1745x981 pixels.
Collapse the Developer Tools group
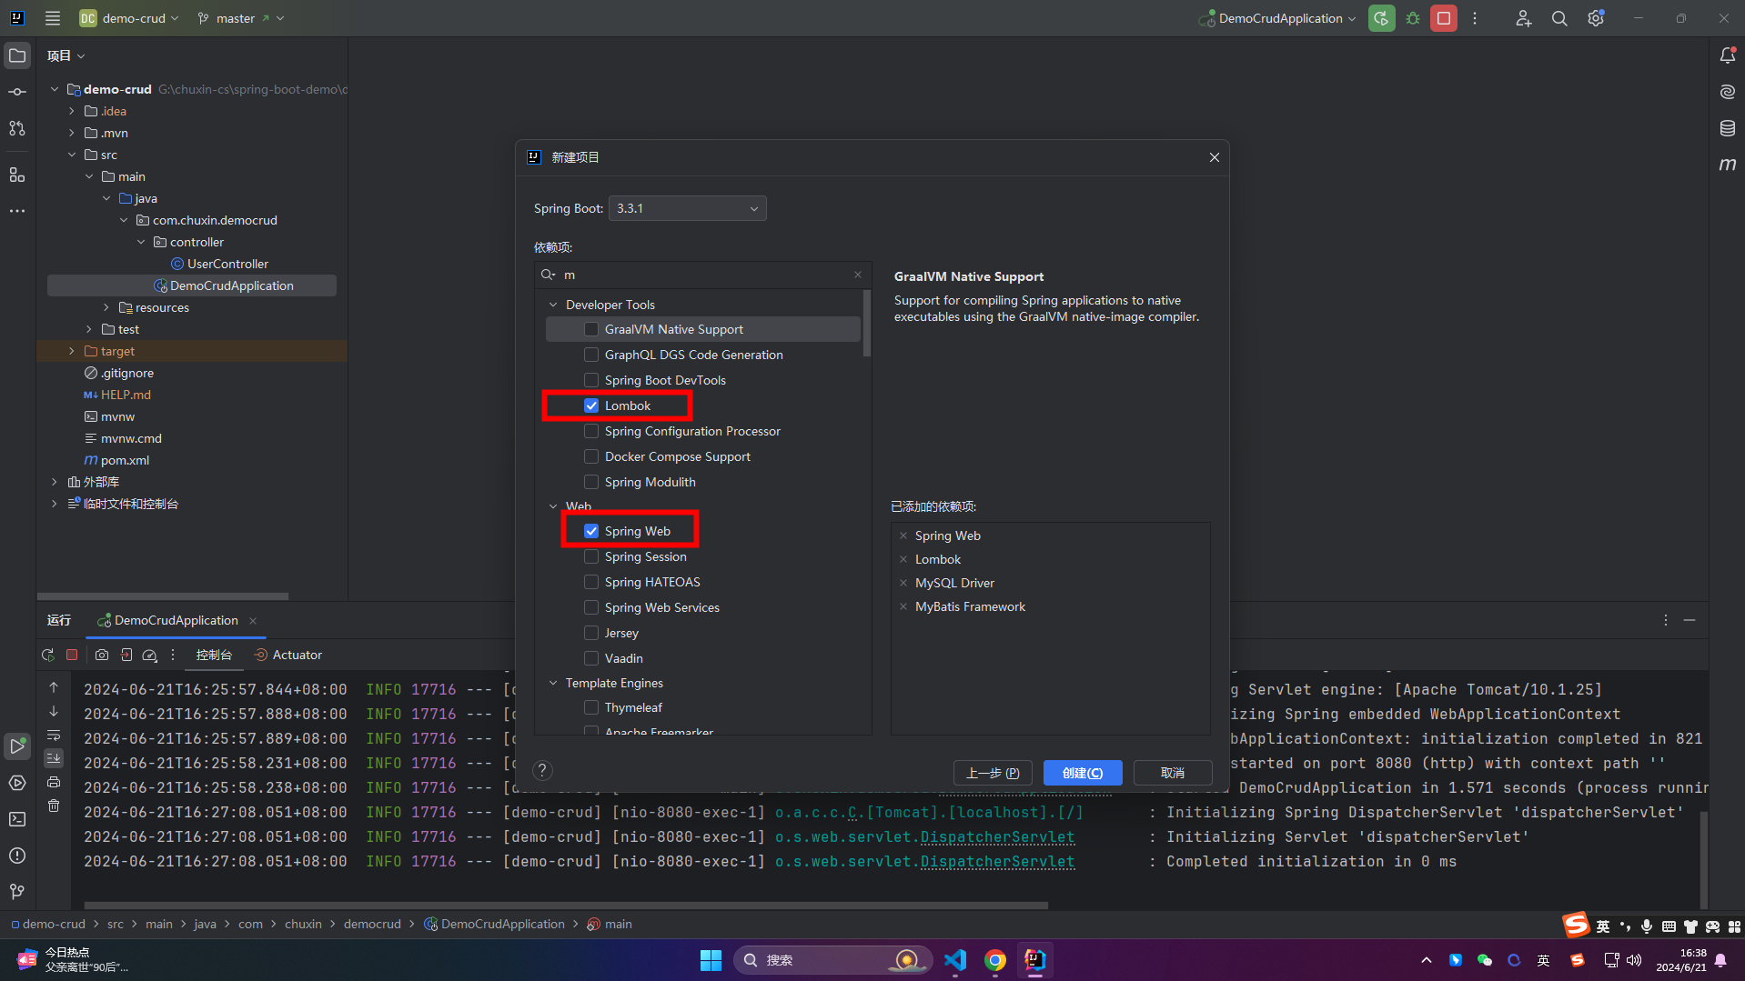[553, 305]
